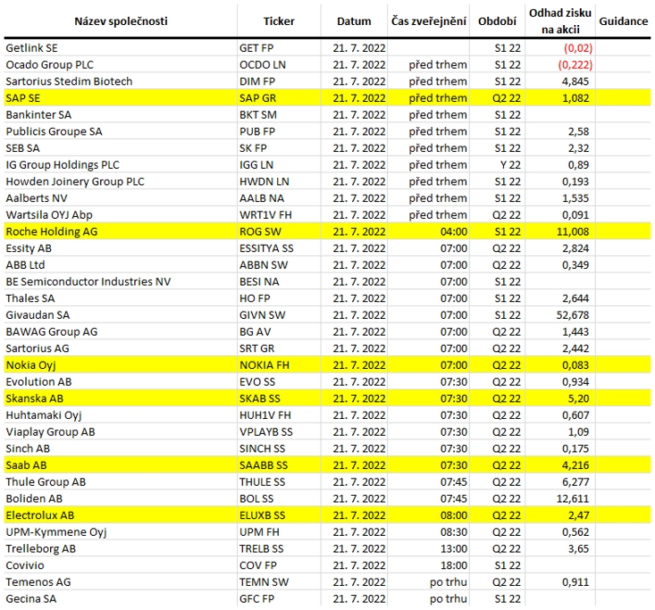Click ticker 'NOKIA FH'
The image size is (655, 610).
pyautogui.click(x=264, y=365)
